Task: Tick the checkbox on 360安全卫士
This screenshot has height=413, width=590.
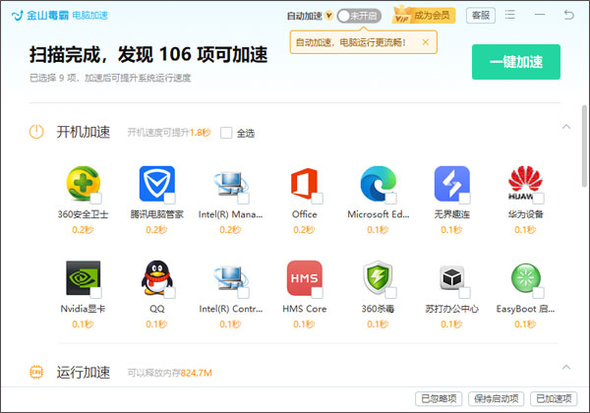Action: (95, 199)
